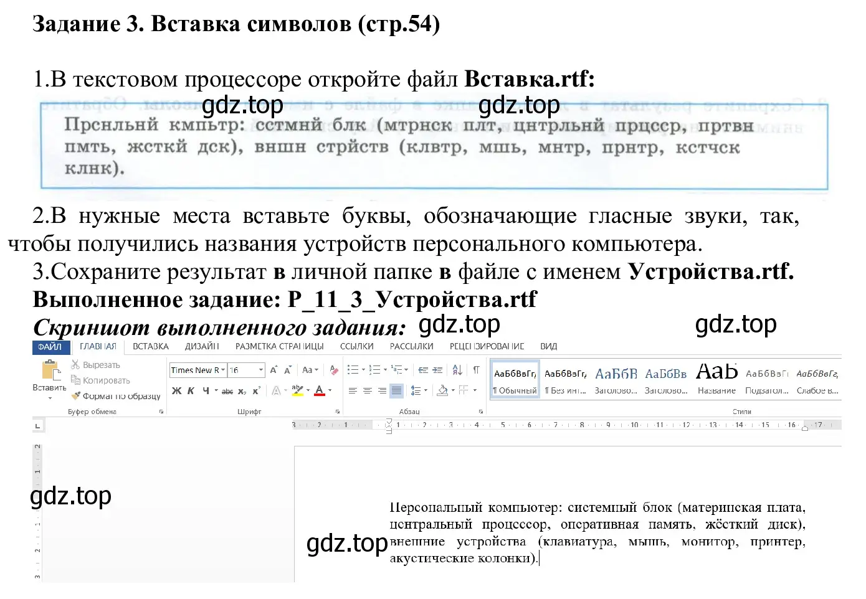Click Формат по образцу painter
Image resolution: width=866 pixels, height=599 pixels.
tap(116, 396)
